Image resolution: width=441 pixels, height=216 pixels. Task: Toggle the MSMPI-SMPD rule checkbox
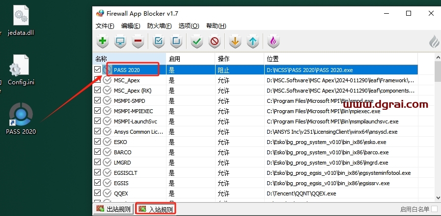[98, 100]
